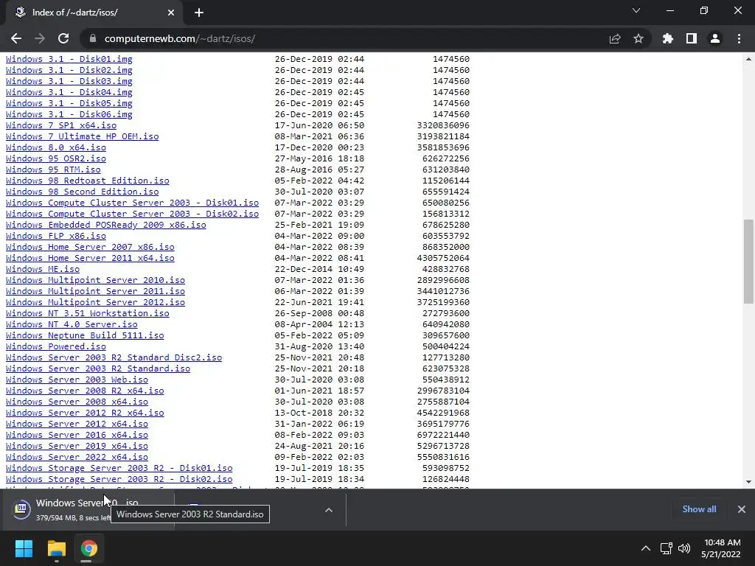
Task: Download Windows Server 2016 x64.iso
Action: (x=77, y=436)
